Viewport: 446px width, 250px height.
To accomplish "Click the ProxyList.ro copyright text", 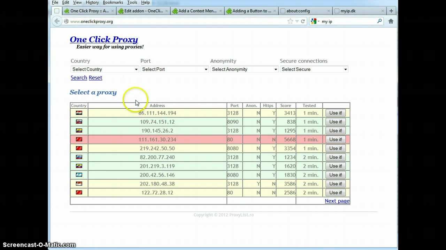I will 224,215.
